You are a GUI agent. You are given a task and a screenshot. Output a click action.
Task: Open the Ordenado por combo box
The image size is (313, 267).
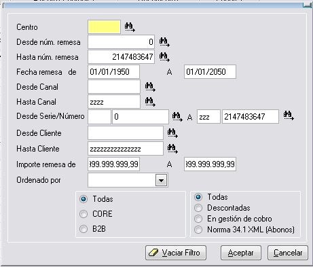[x=128, y=180]
